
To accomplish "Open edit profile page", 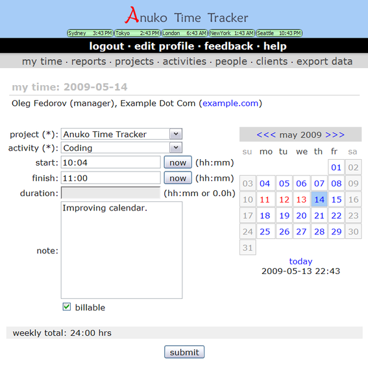I will 164,46.
